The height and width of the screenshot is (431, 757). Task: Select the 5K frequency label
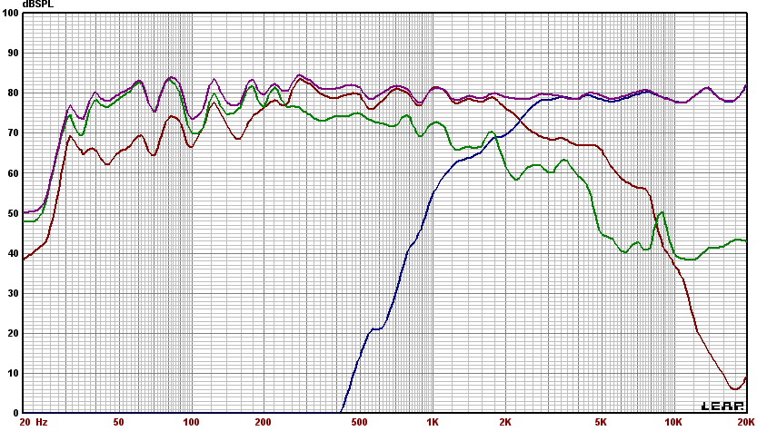tap(601, 422)
